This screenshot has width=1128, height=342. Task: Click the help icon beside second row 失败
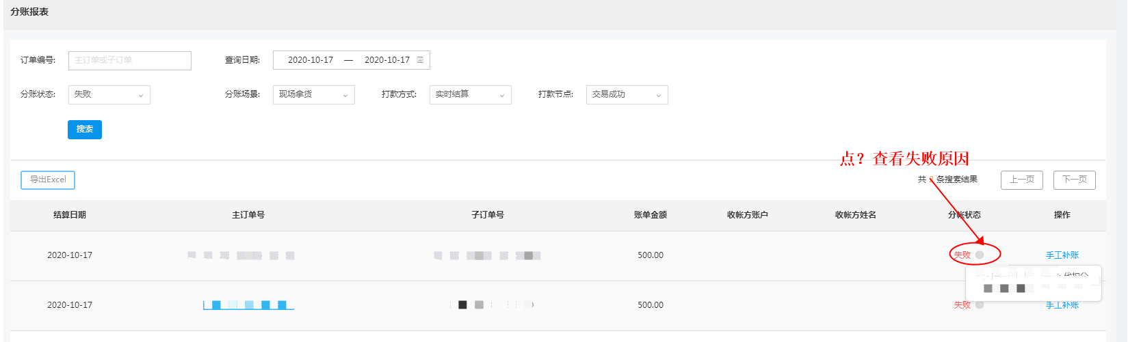coord(980,305)
